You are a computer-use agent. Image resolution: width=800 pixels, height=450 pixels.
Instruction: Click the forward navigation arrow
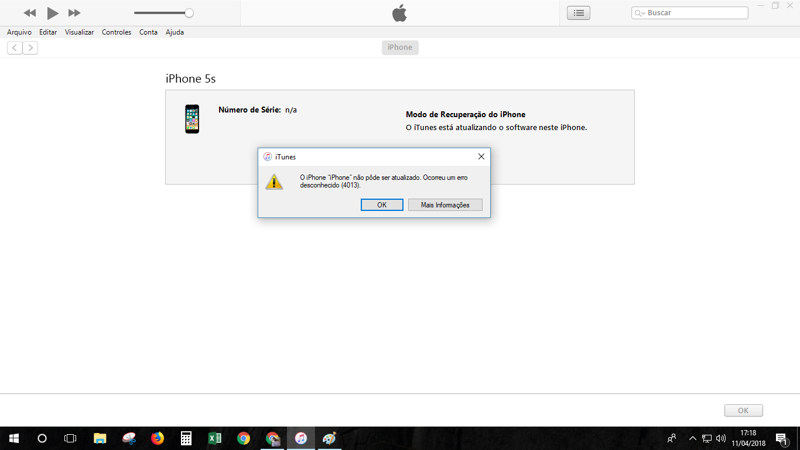30,47
